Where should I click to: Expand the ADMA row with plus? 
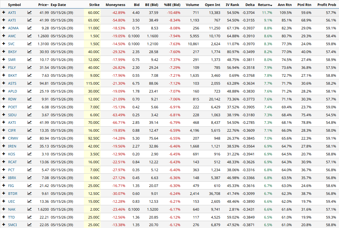tap(3, 28)
